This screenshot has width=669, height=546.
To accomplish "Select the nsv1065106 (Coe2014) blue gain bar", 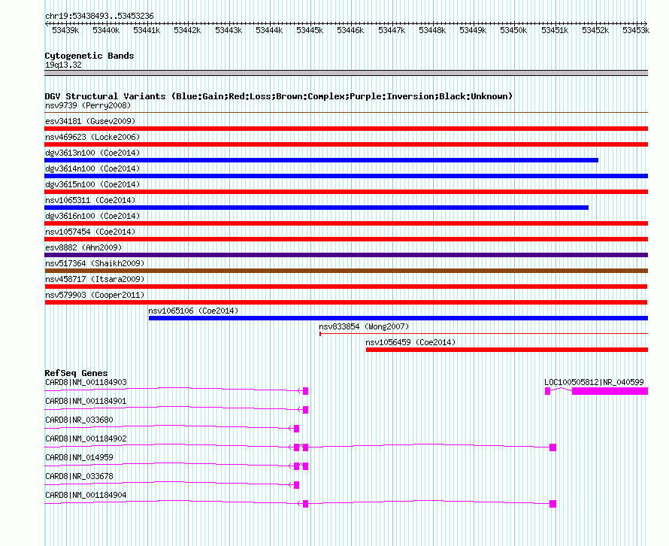I will pos(398,318).
